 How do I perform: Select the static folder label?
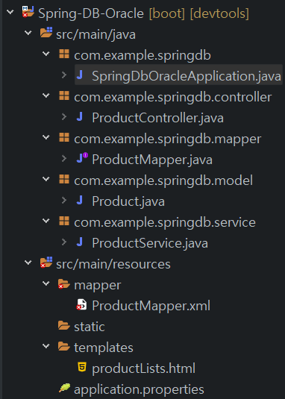[90, 327]
